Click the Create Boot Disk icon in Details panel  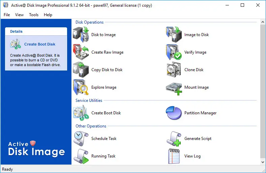(x=16, y=44)
